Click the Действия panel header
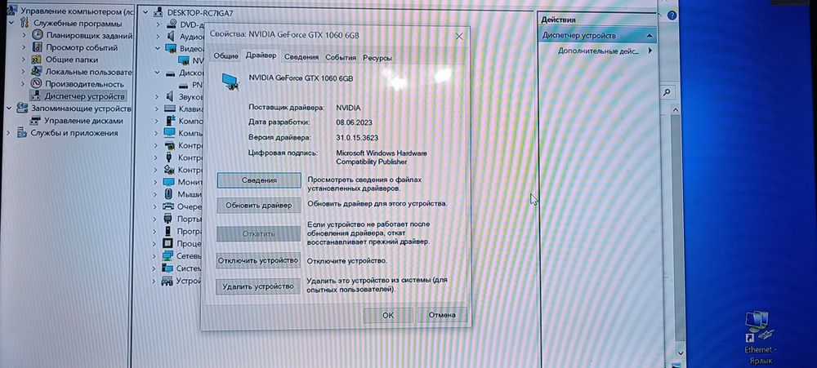 (597, 20)
